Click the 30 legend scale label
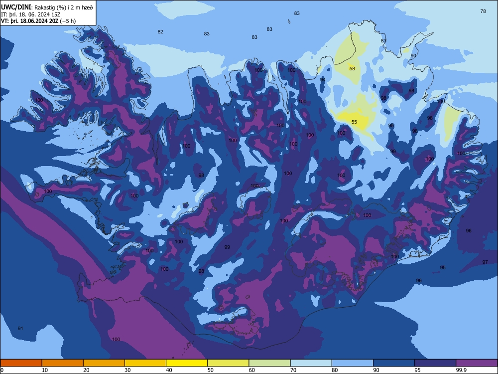 coord(127,370)
